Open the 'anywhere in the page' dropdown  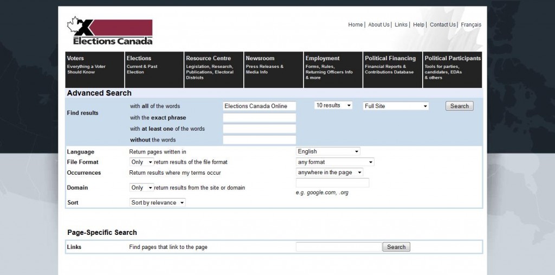pyautogui.click(x=330, y=172)
